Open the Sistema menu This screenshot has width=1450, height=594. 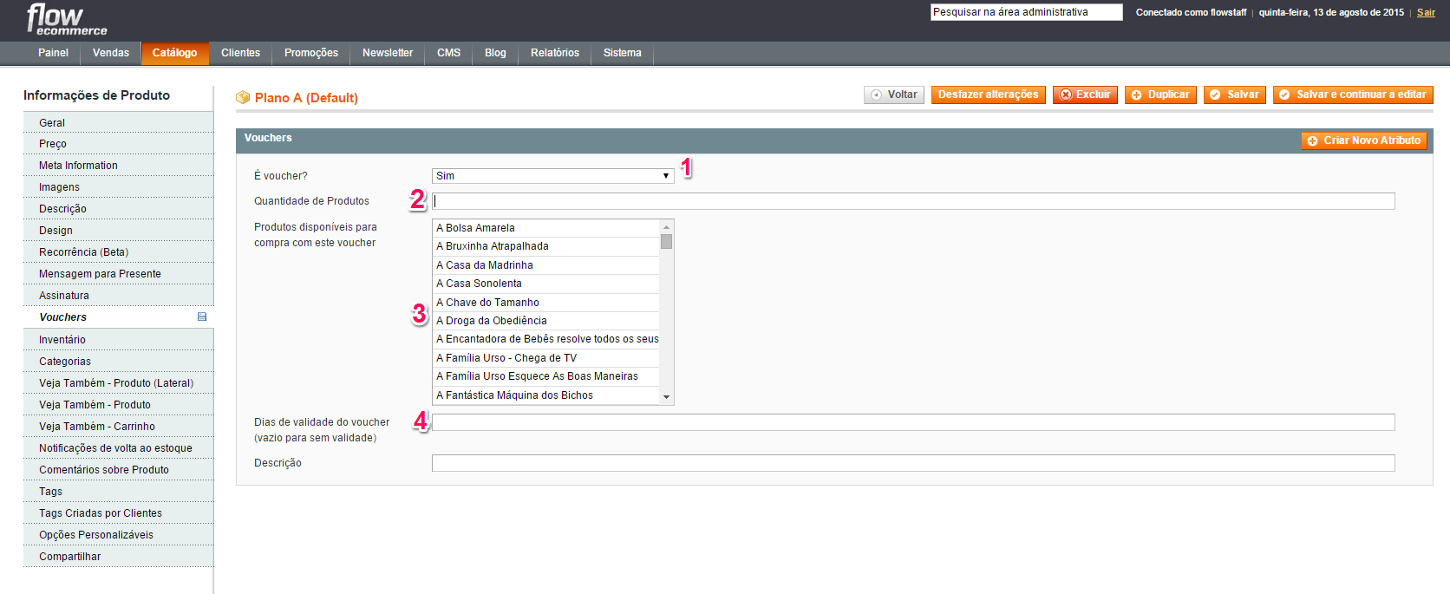point(623,53)
